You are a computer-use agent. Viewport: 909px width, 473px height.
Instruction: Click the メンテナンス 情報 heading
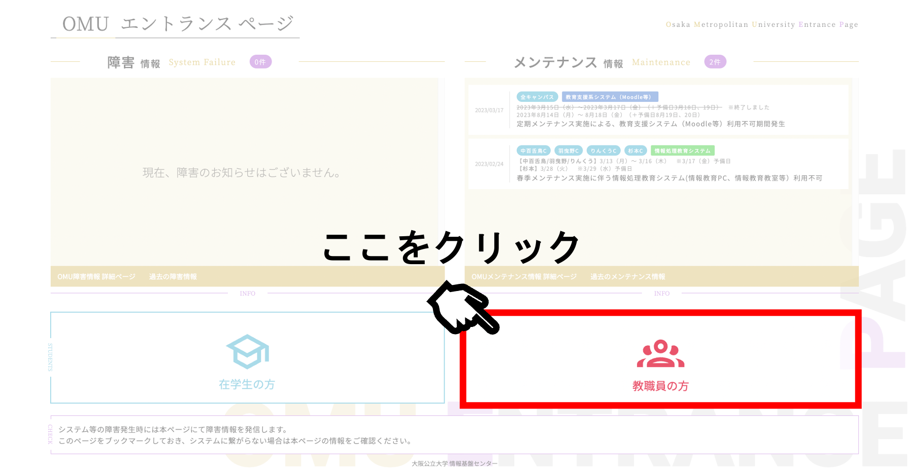click(x=568, y=62)
